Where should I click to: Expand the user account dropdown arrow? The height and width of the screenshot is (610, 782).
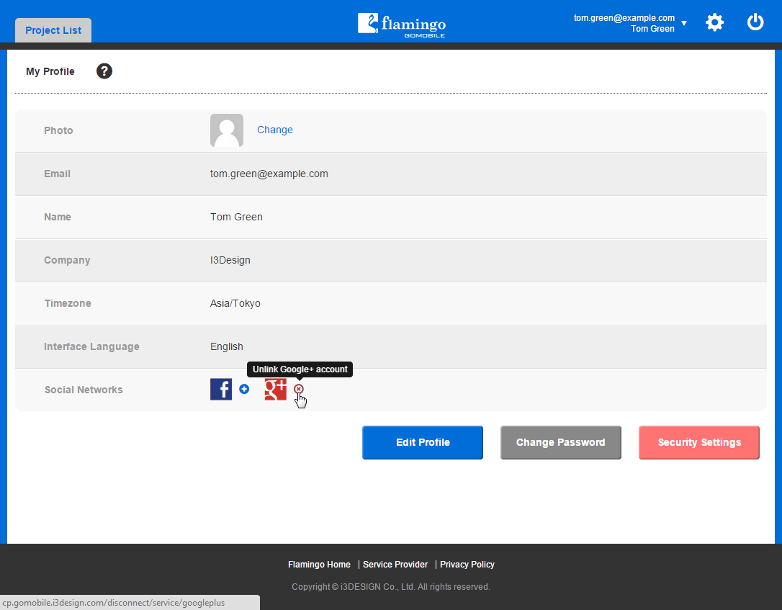[684, 24]
